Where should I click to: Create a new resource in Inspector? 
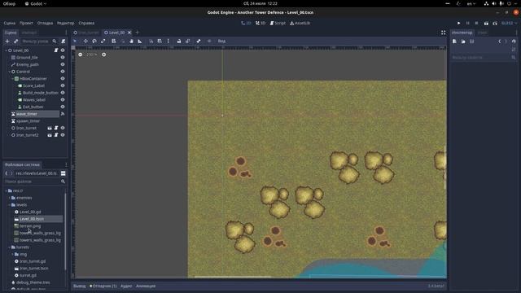click(454, 42)
